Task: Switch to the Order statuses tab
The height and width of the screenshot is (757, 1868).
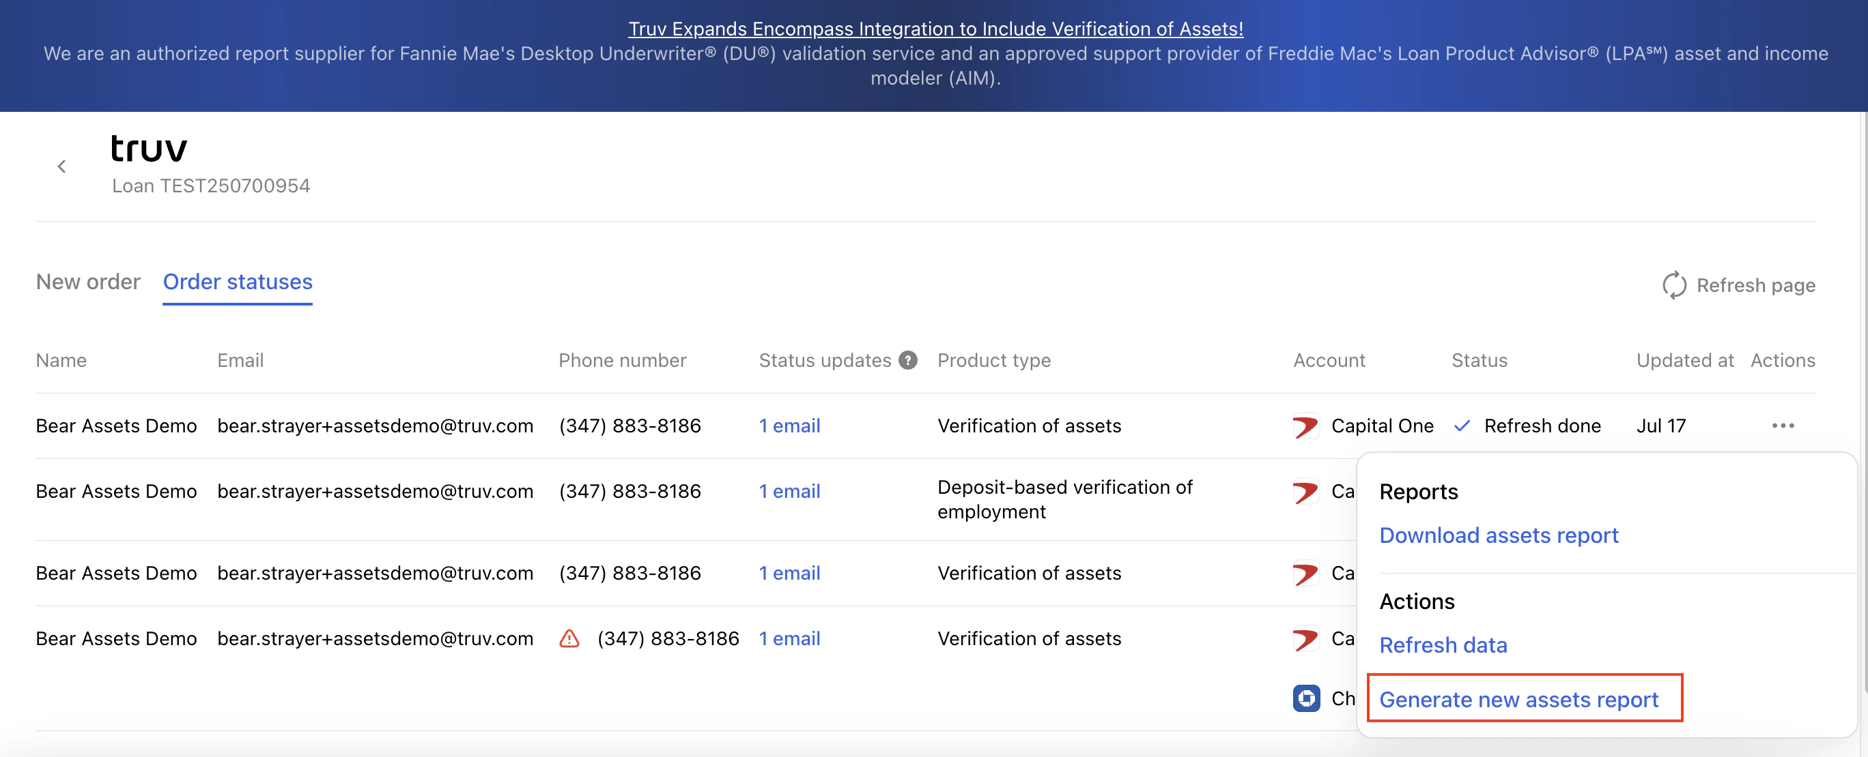Action: point(237,282)
